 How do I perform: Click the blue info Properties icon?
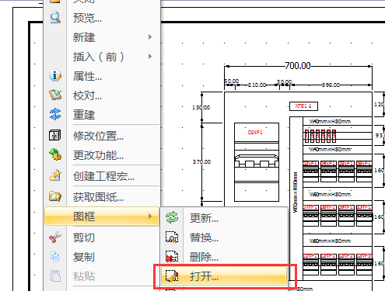[x=55, y=76]
